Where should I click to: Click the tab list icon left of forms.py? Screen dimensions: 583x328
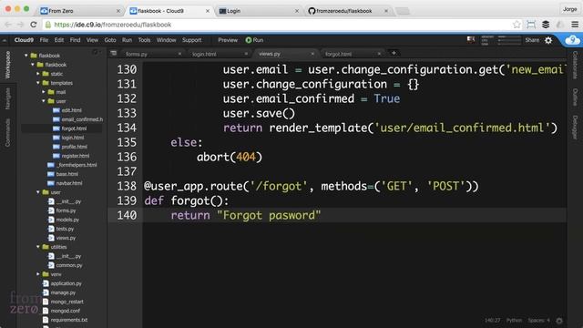(114, 54)
